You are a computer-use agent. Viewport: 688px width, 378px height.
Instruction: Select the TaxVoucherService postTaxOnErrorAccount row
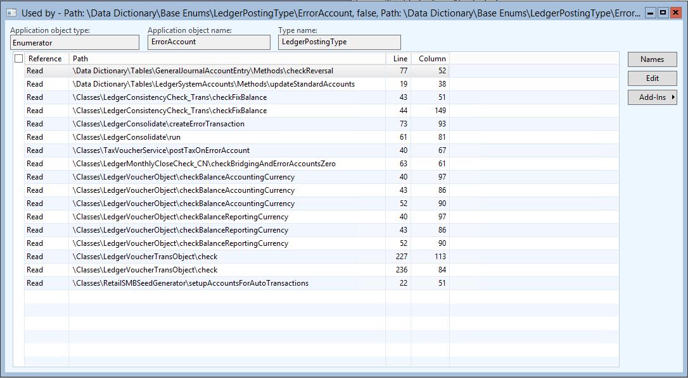pos(161,150)
